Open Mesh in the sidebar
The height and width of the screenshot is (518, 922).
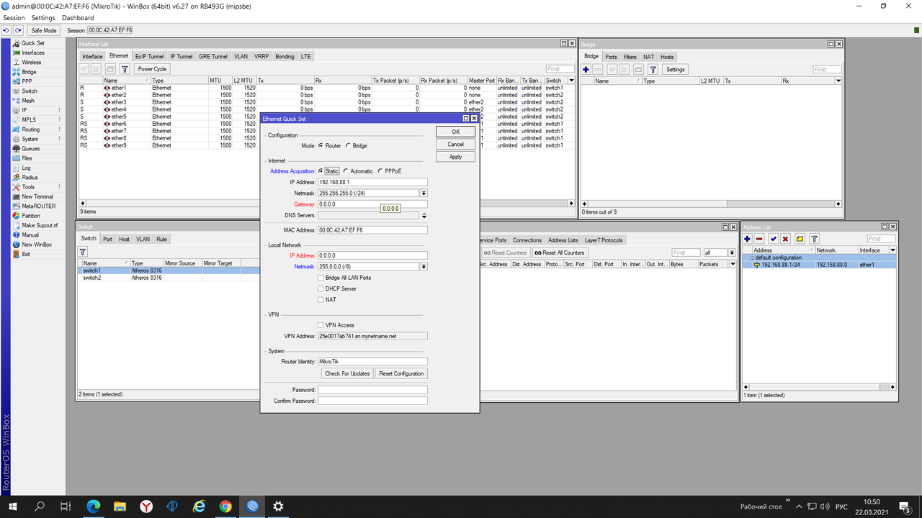[27, 101]
